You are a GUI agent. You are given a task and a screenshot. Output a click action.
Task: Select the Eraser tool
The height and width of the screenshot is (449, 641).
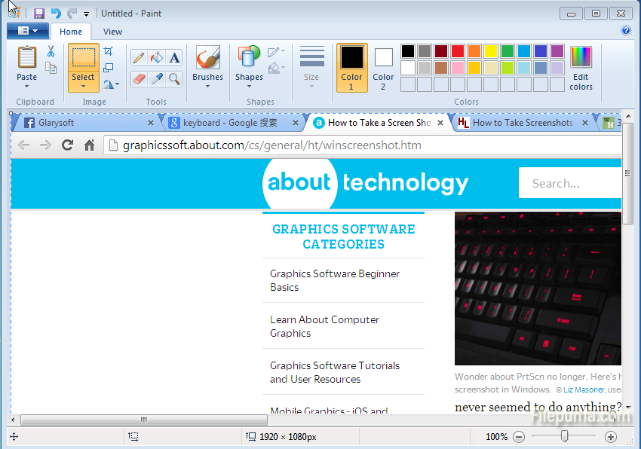[x=139, y=78]
